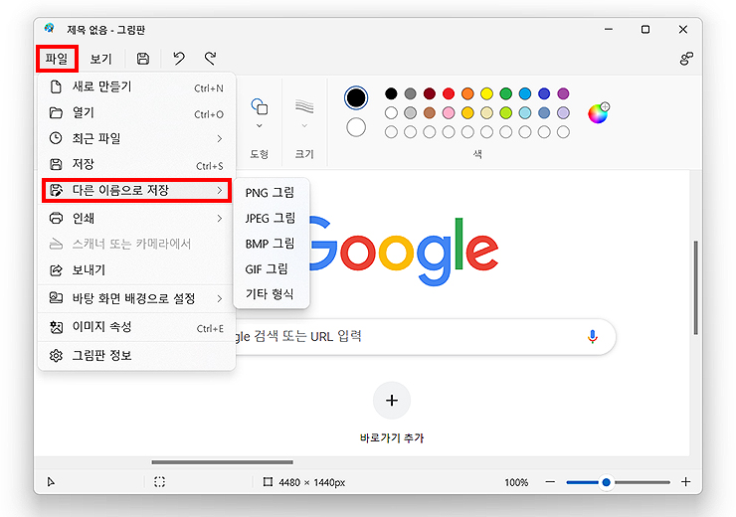Pick the brown color swatch
This screenshot has height=517, width=736.
point(430,113)
